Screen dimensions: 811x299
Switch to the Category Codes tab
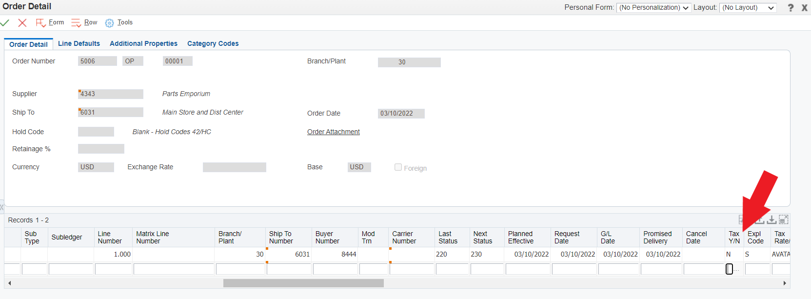point(213,43)
